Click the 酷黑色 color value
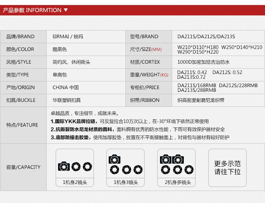265x203 pixels. click(x=60, y=49)
